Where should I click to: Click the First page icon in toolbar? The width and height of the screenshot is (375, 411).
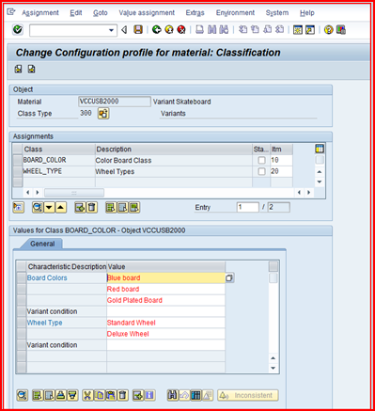click(242, 30)
